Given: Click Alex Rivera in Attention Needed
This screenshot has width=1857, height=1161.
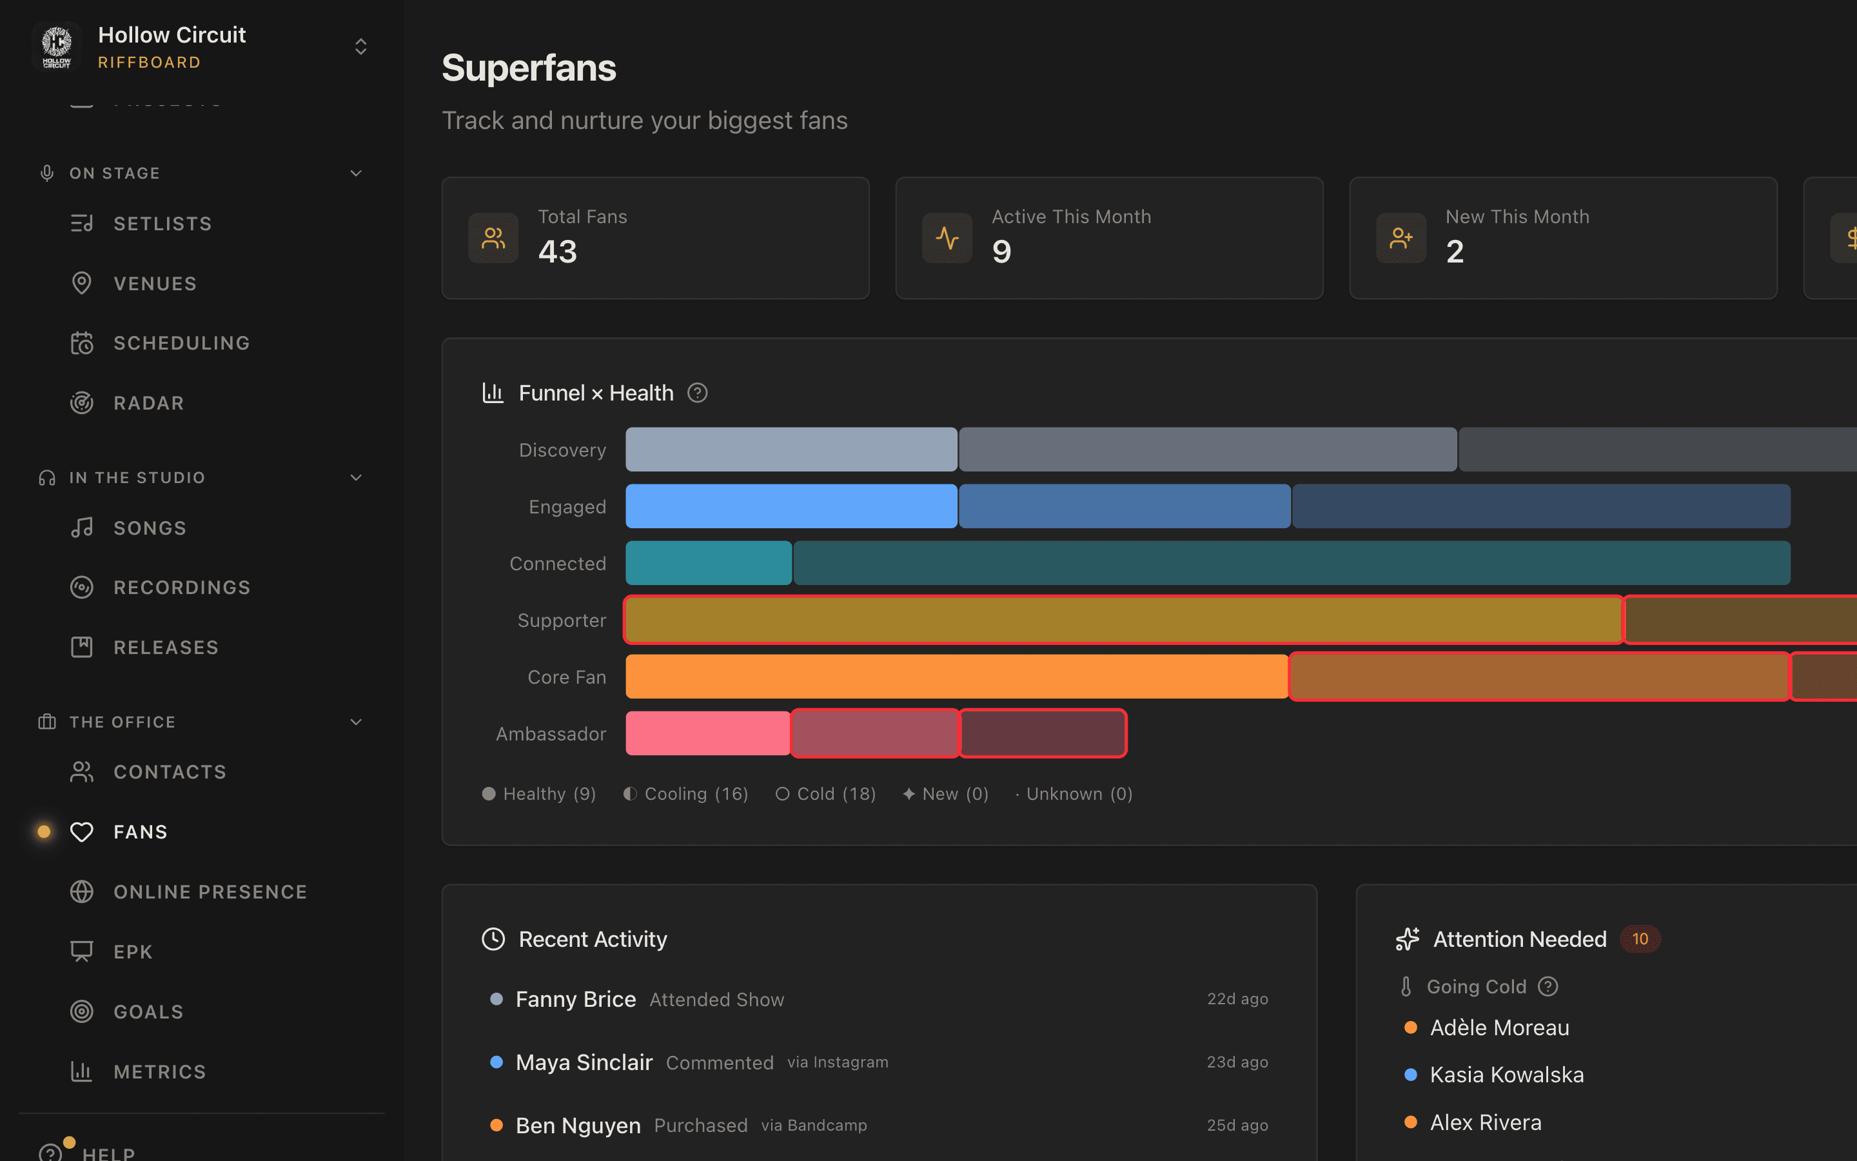Looking at the screenshot, I should (1486, 1122).
